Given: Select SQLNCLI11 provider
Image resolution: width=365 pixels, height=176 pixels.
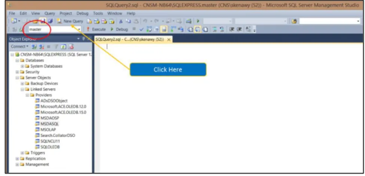Looking at the screenshot, I should click(x=50, y=141).
